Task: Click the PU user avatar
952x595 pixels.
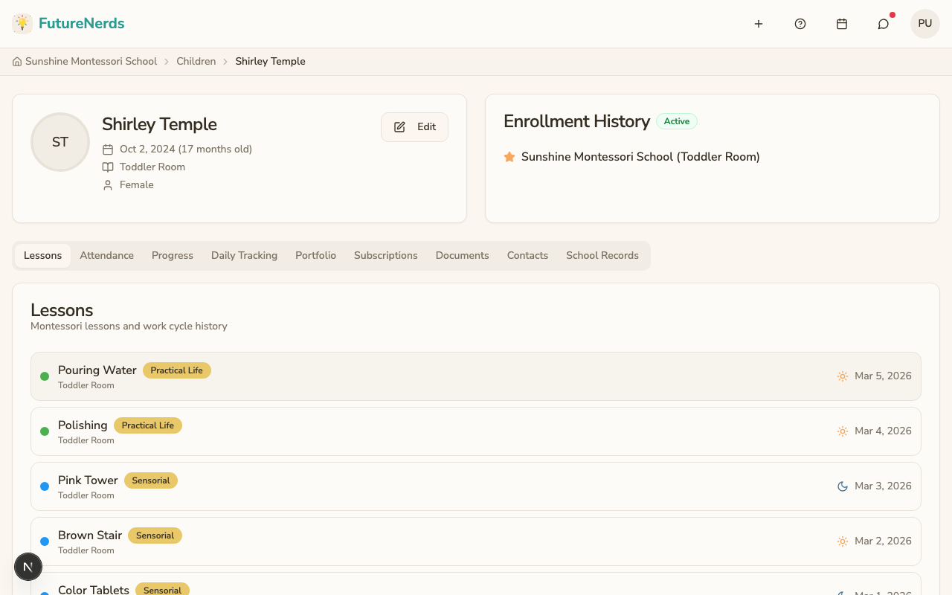Action: (925, 24)
